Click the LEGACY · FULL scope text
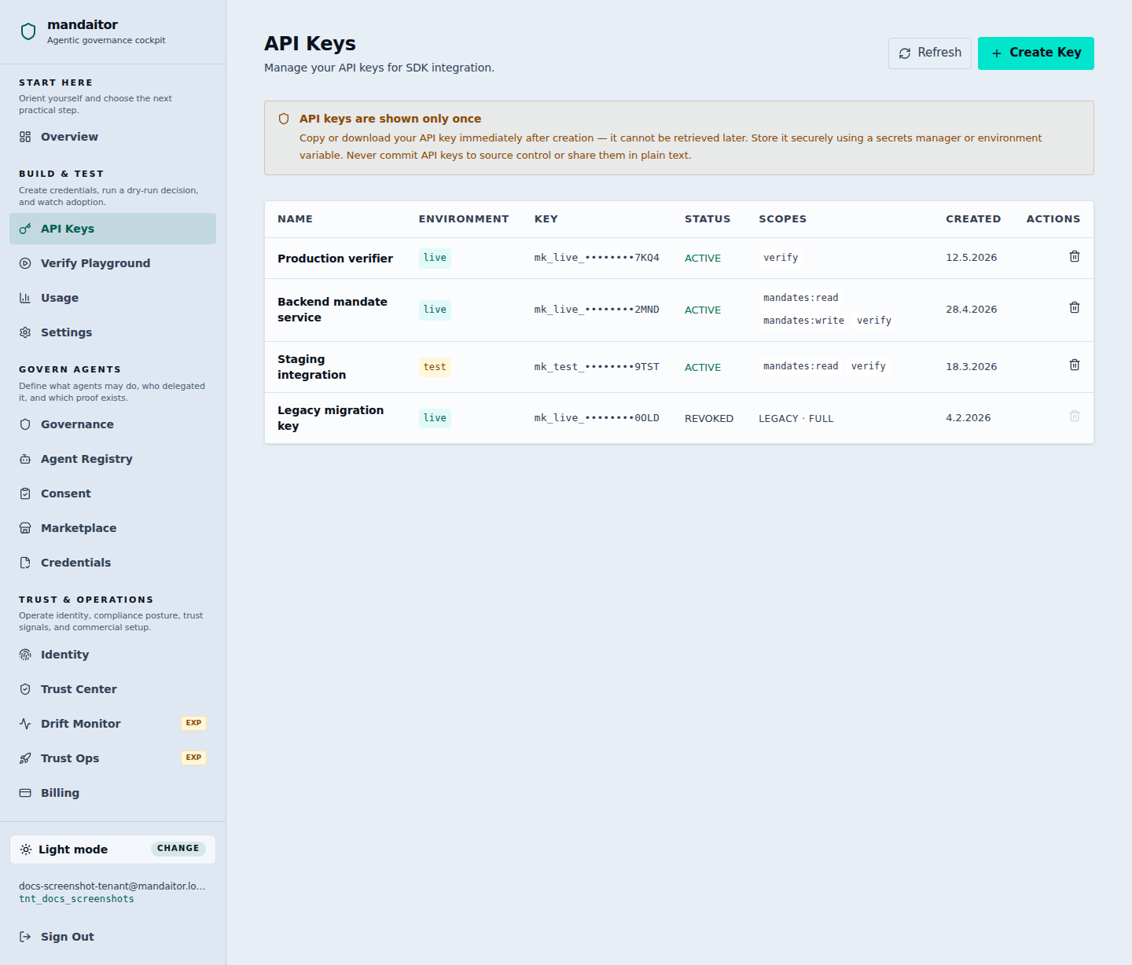This screenshot has width=1132, height=965. (796, 419)
